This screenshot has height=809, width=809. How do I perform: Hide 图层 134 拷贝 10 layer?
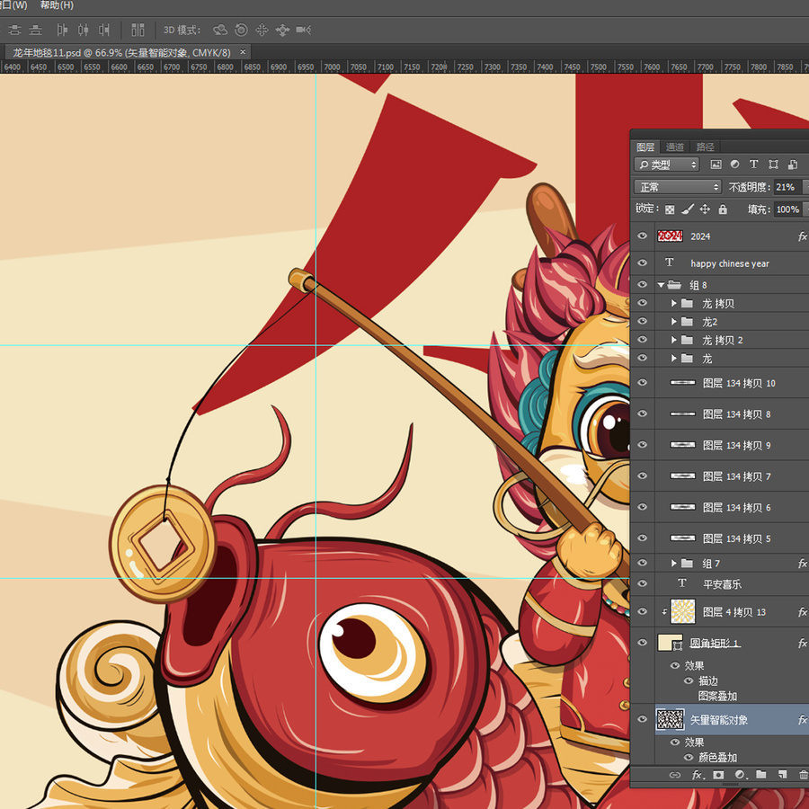[643, 382]
